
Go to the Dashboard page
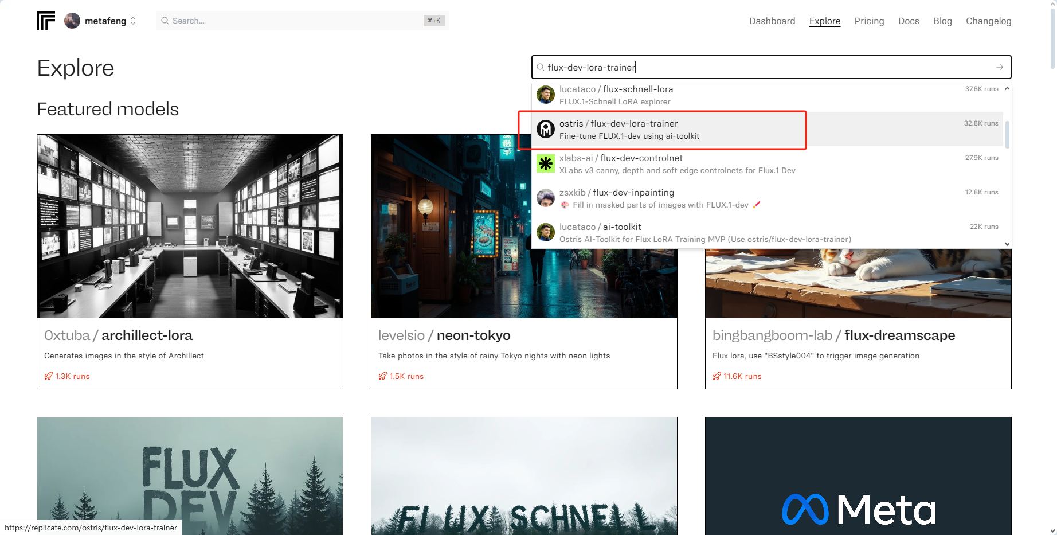[x=772, y=21]
